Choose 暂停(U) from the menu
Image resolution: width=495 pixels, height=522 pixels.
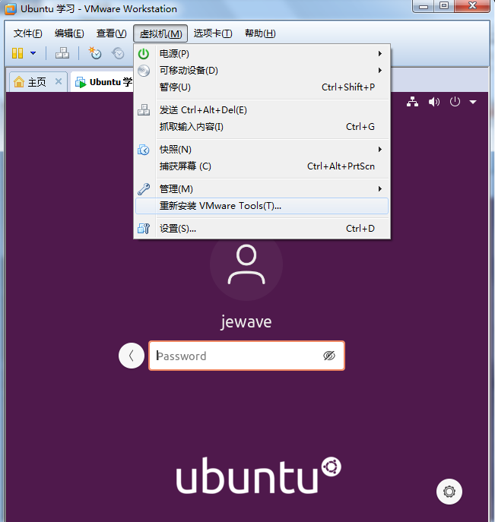pos(262,87)
